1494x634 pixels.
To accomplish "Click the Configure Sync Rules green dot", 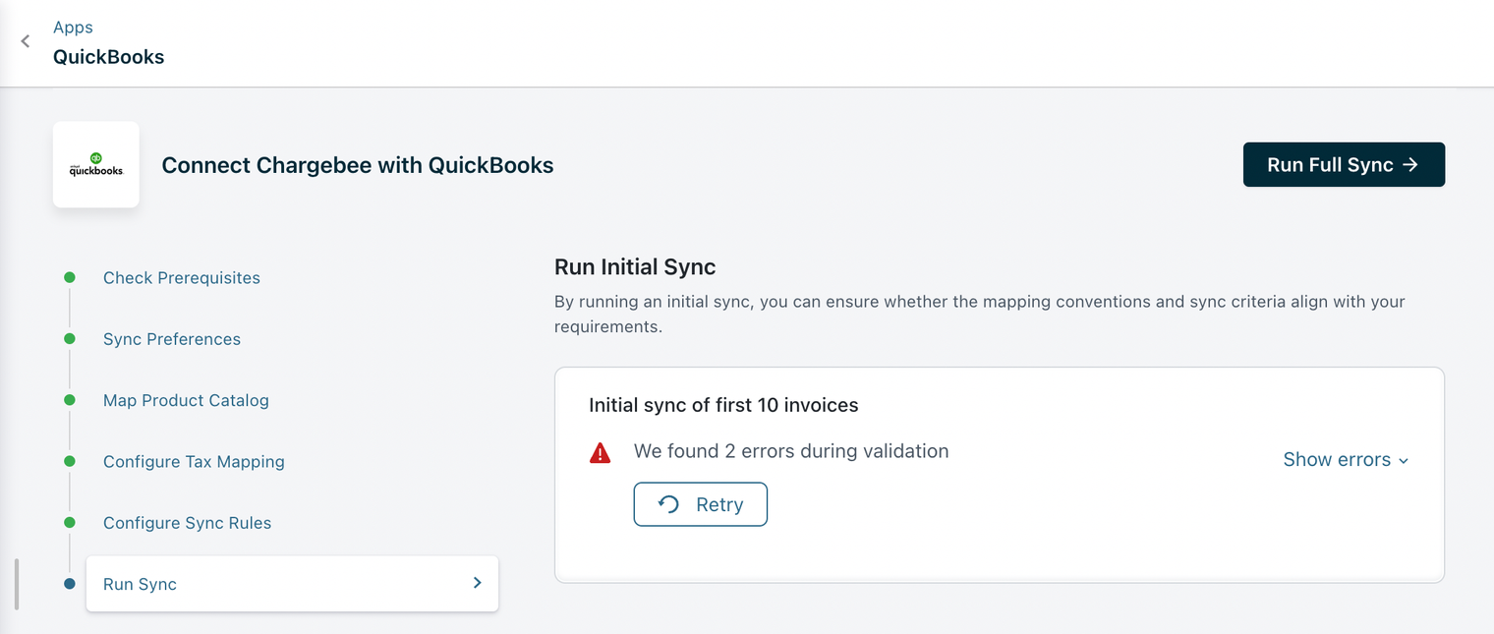I will 70,522.
